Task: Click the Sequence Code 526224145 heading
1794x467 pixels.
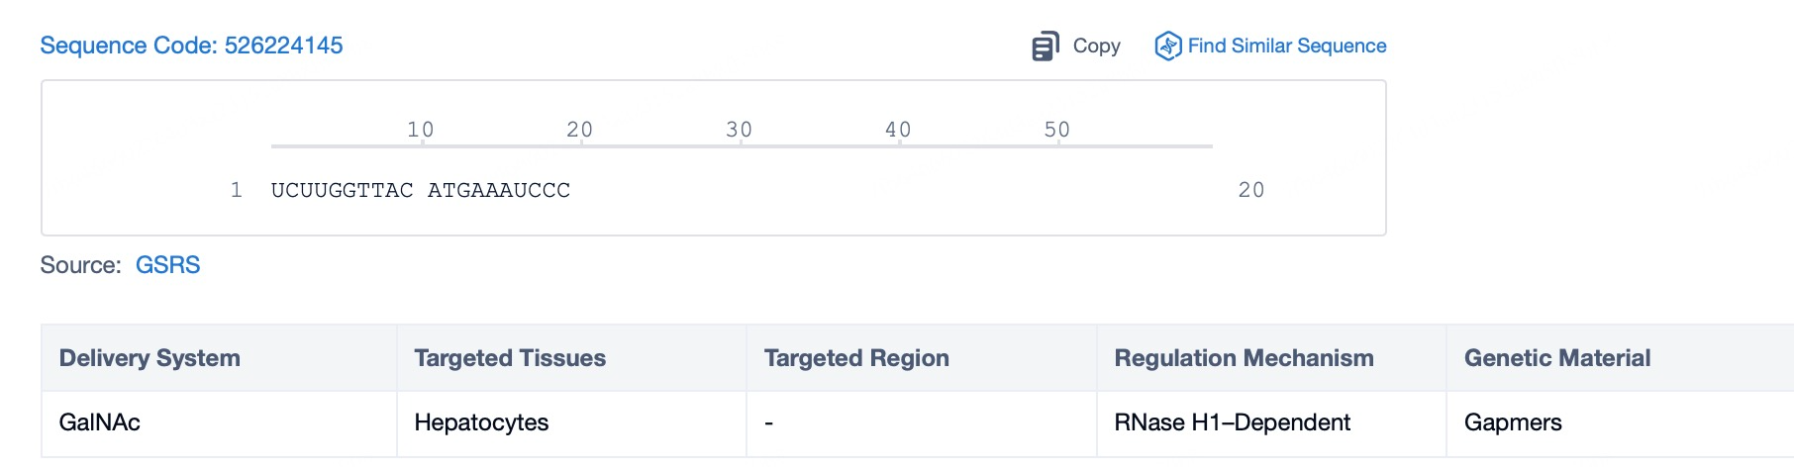Action: [191, 46]
